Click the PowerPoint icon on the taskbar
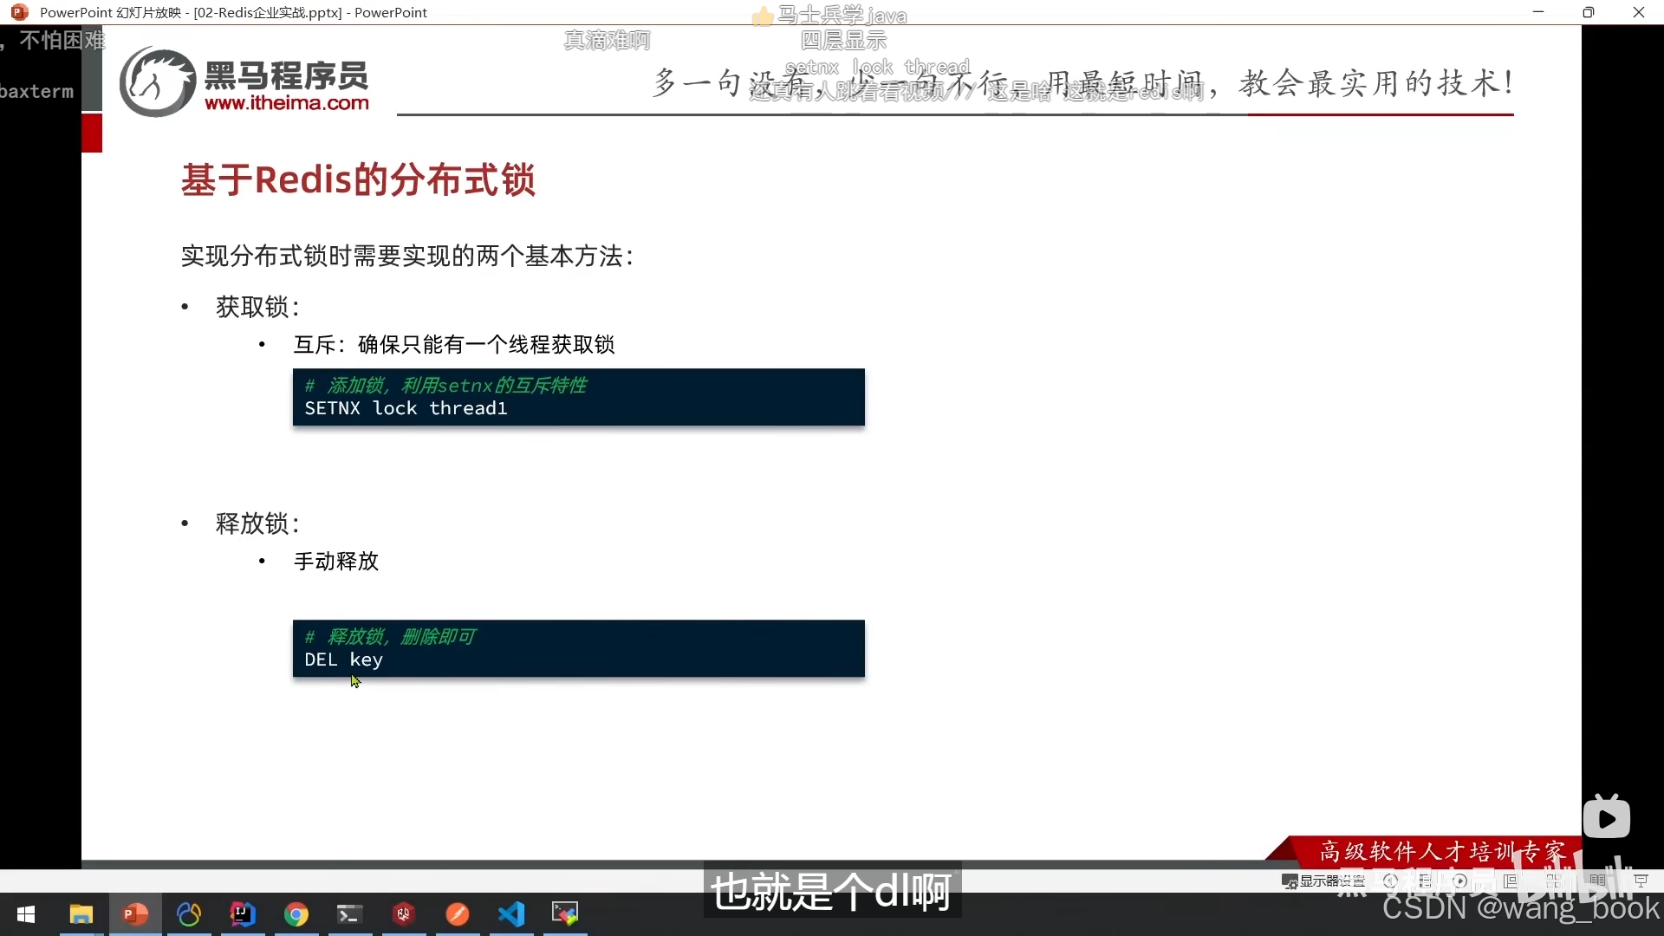This screenshot has height=936, width=1664. (135, 914)
